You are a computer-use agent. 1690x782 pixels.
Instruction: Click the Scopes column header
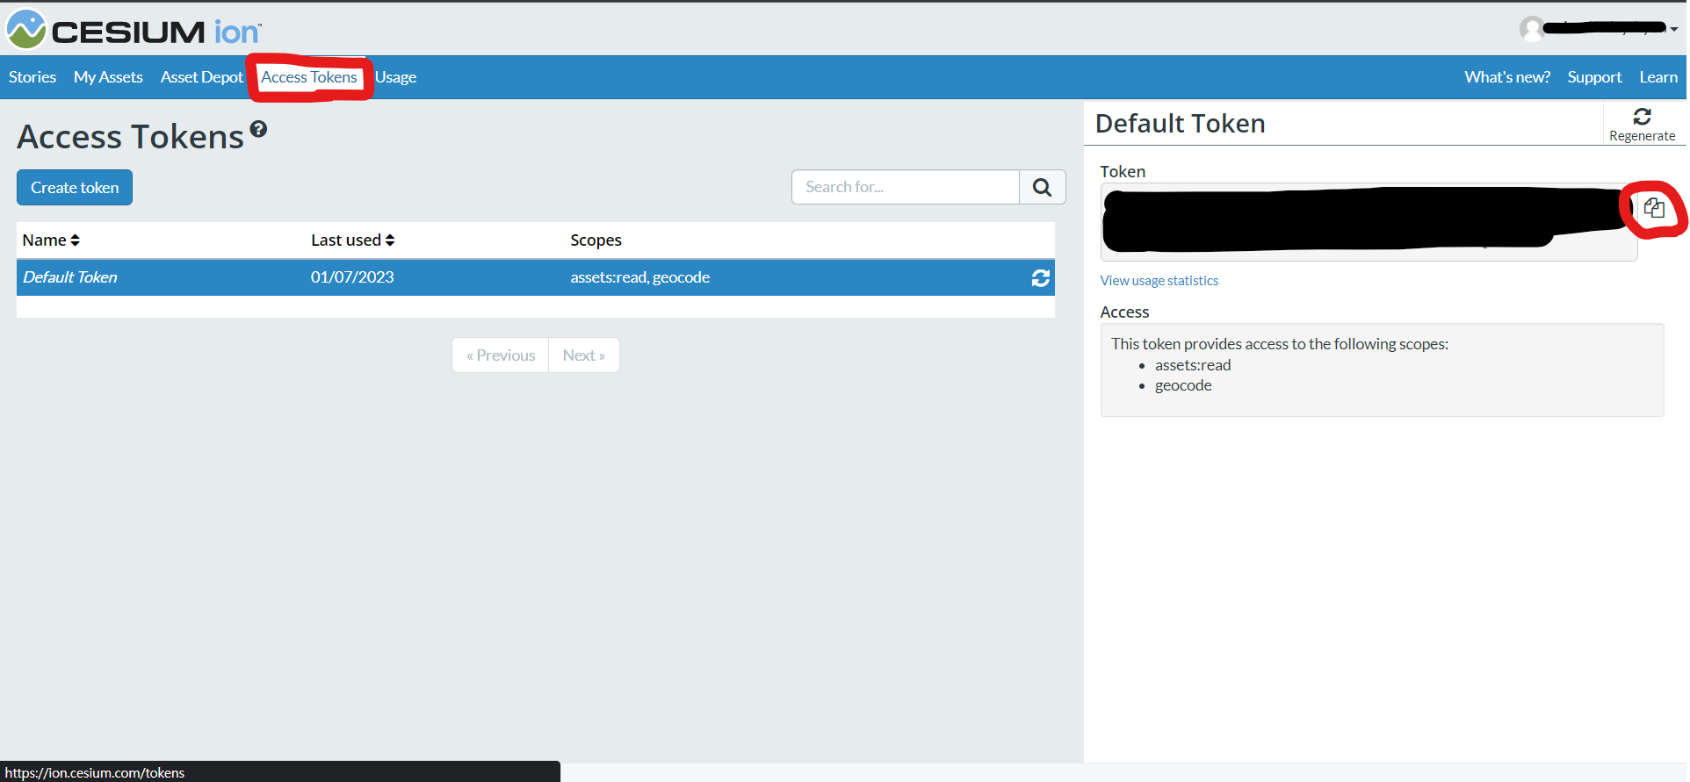(x=596, y=240)
